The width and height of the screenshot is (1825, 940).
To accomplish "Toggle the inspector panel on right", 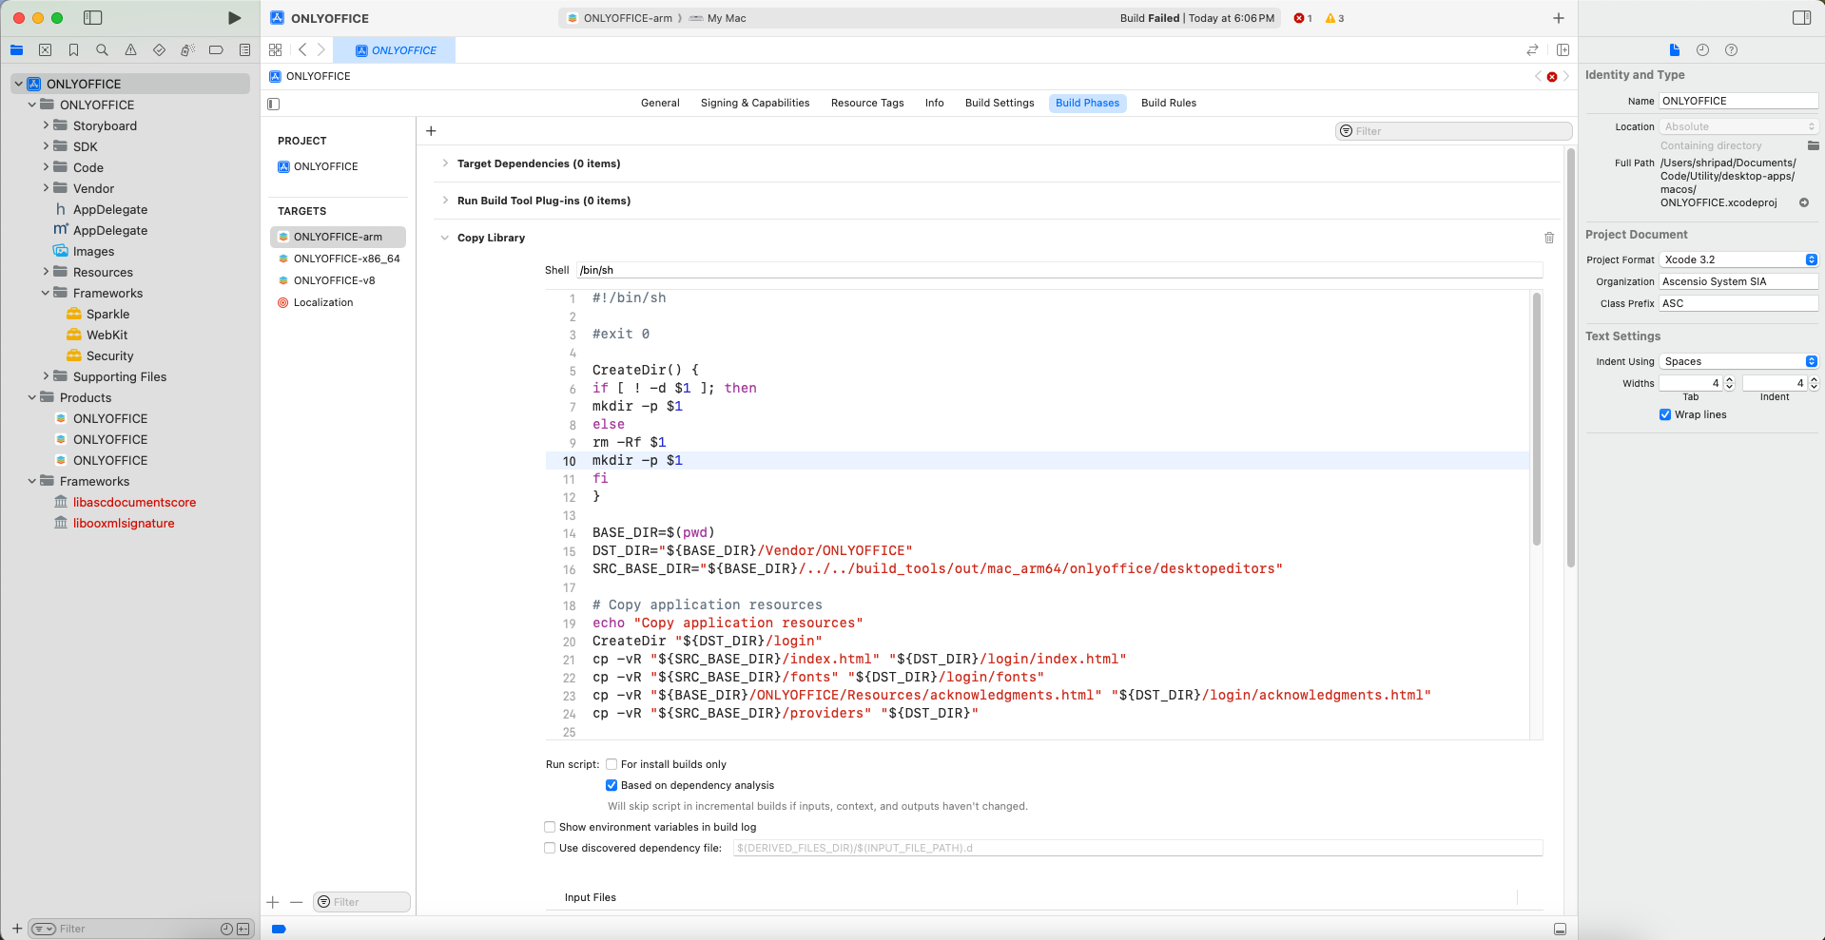I will (1801, 18).
